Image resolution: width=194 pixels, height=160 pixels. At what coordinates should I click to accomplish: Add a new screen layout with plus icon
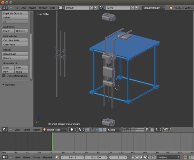pos(91,8)
